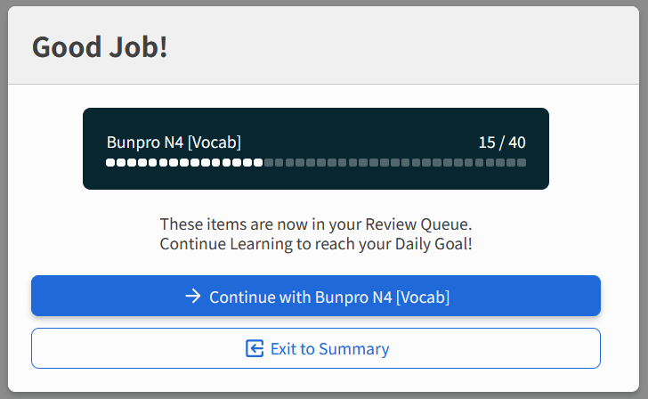Click the first white segment of the progress bar

coord(110,163)
